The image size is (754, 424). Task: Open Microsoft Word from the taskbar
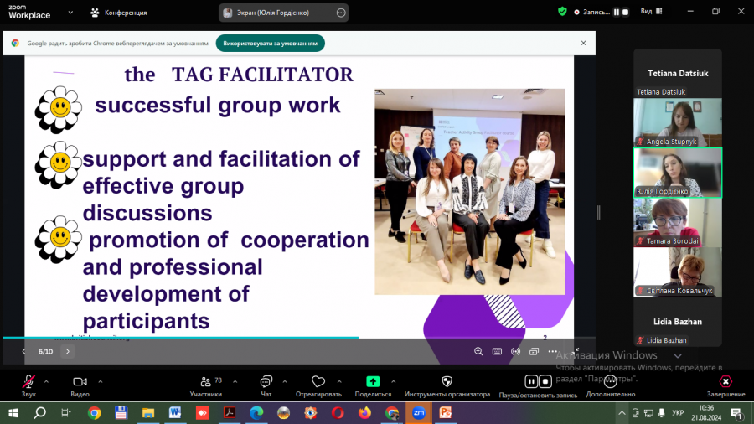point(175,413)
